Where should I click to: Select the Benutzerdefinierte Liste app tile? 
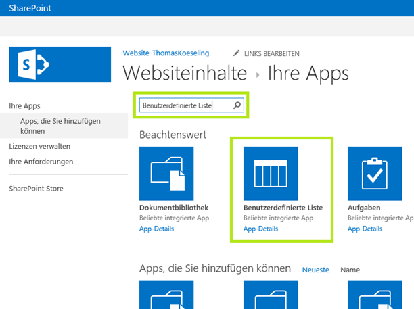pyautogui.click(x=271, y=173)
